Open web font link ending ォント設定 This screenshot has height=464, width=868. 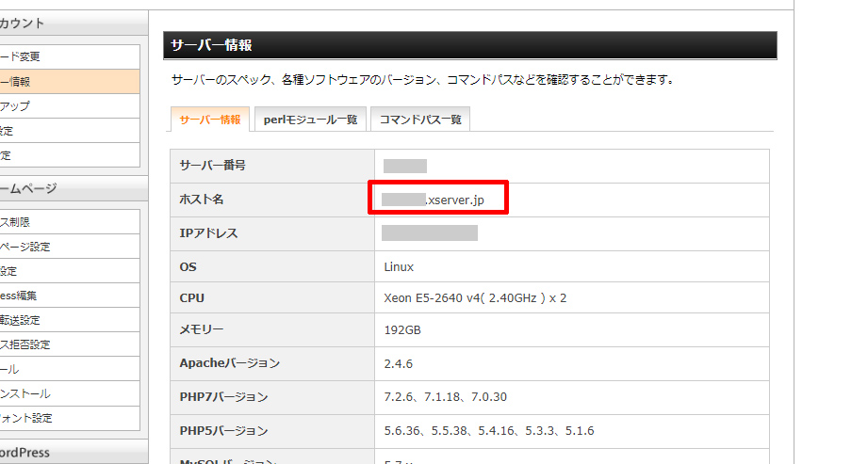(x=26, y=418)
